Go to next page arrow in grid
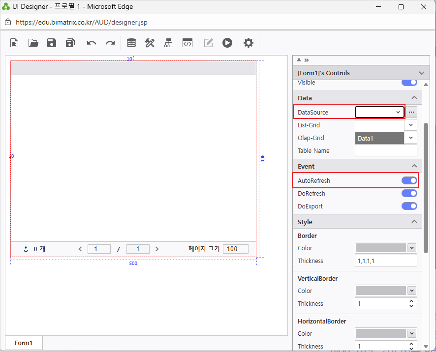436x352 pixels. pyautogui.click(x=157, y=249)
